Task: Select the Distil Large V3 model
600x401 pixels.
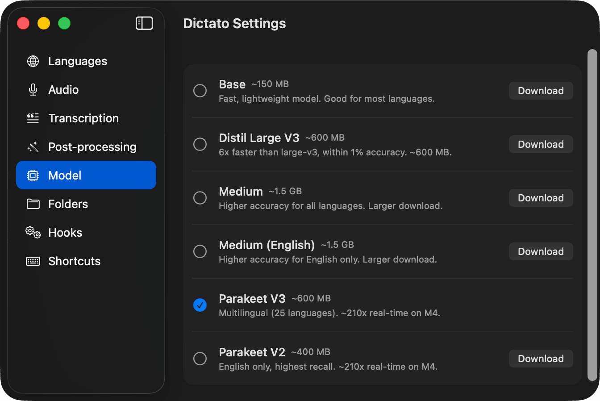Action: click(x=200, y=144)
